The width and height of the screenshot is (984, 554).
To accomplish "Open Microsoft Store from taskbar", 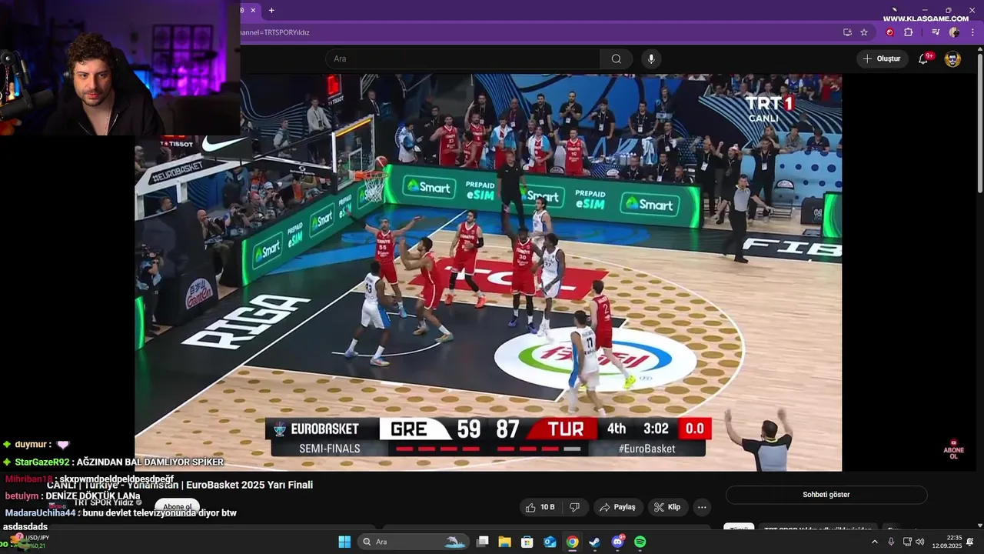I will 527,542.
